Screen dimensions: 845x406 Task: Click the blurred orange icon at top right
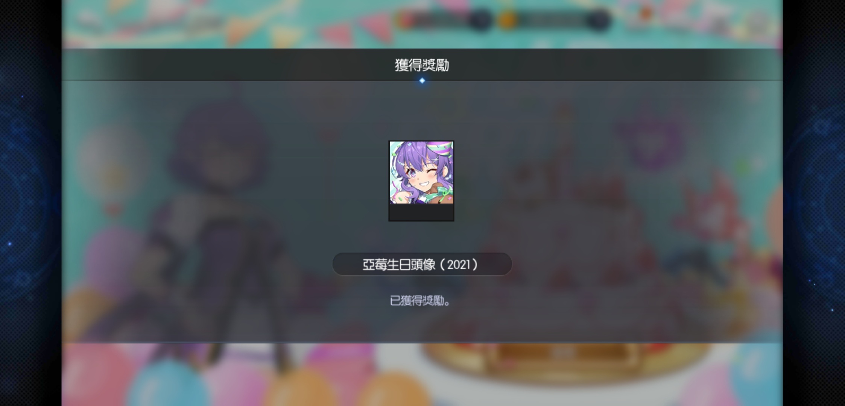[x=646, y=14]
